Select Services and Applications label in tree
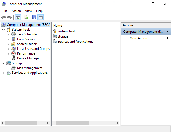Screen dimensions: 171x132 click(30, 73)
